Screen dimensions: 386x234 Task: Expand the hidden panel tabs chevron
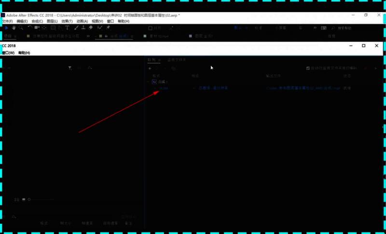(89, 36)
